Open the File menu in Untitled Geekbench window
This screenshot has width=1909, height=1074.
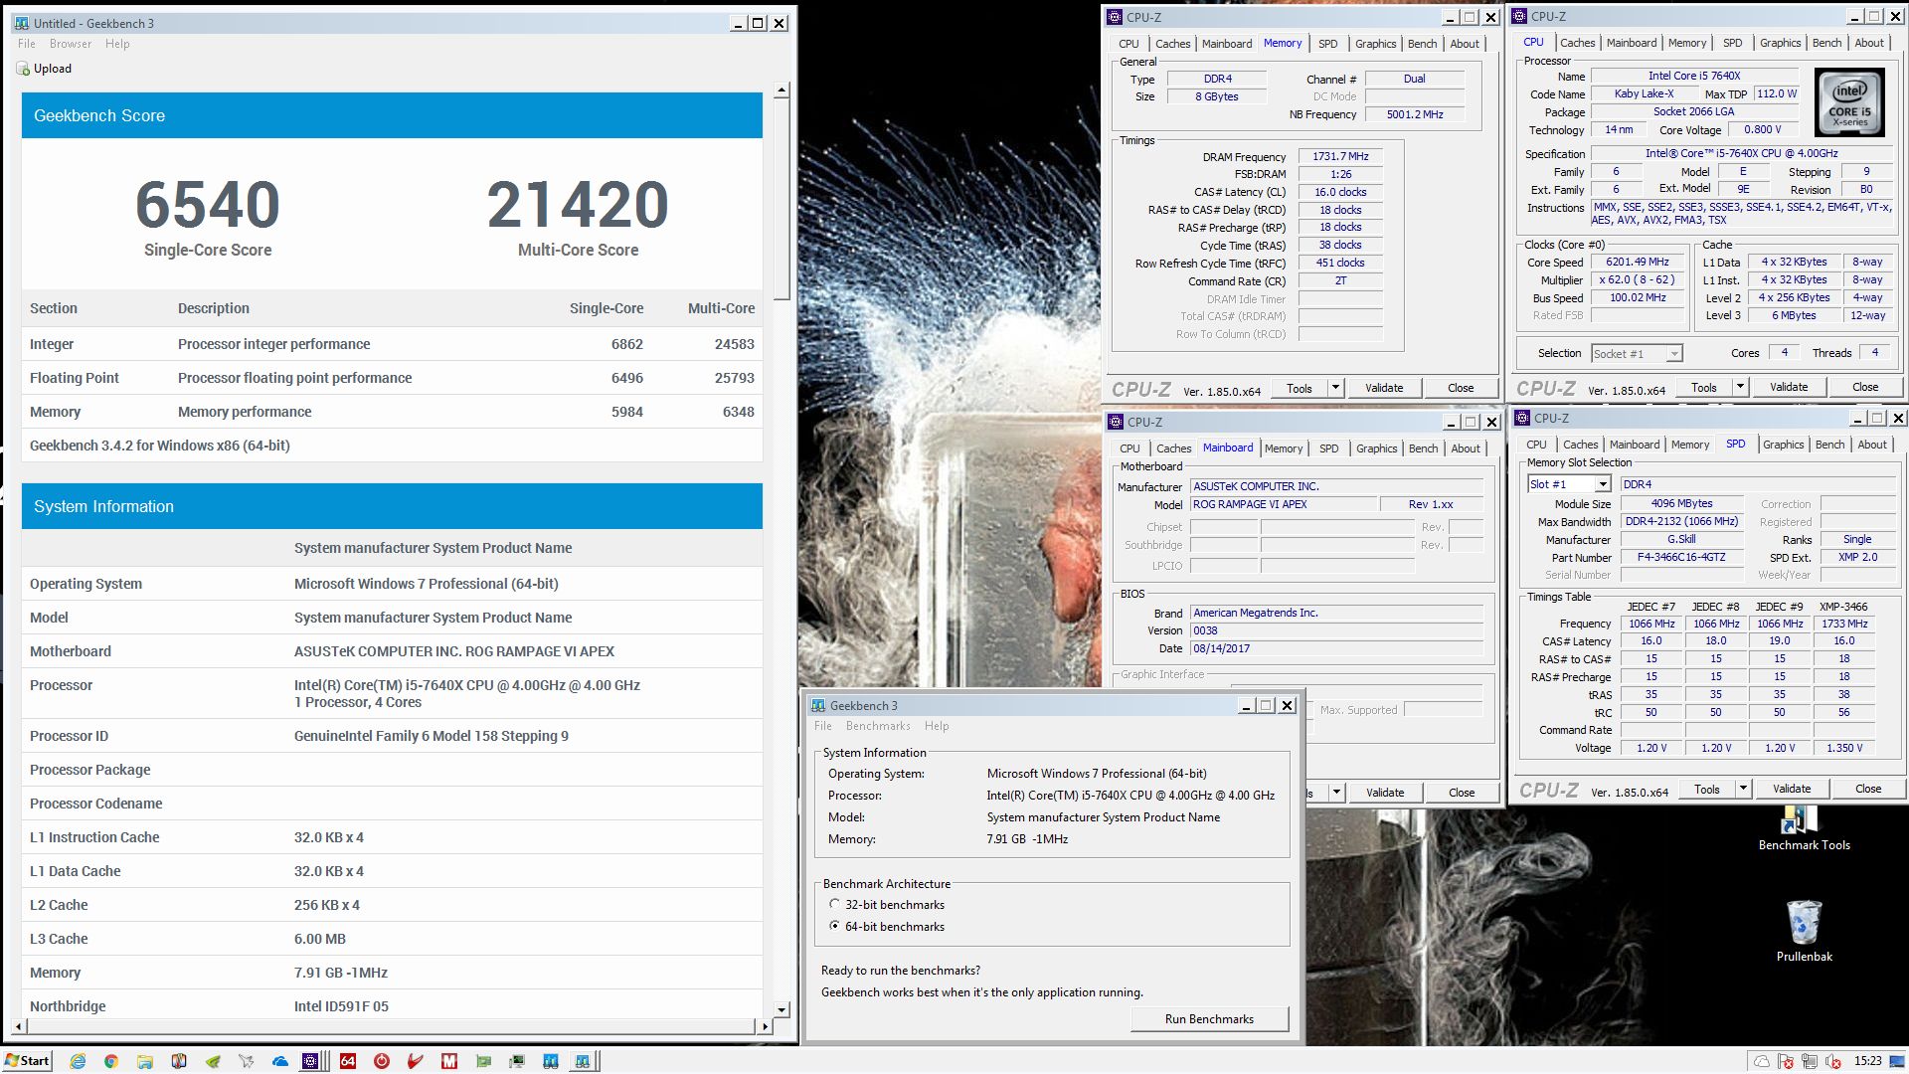pos(27,44)
